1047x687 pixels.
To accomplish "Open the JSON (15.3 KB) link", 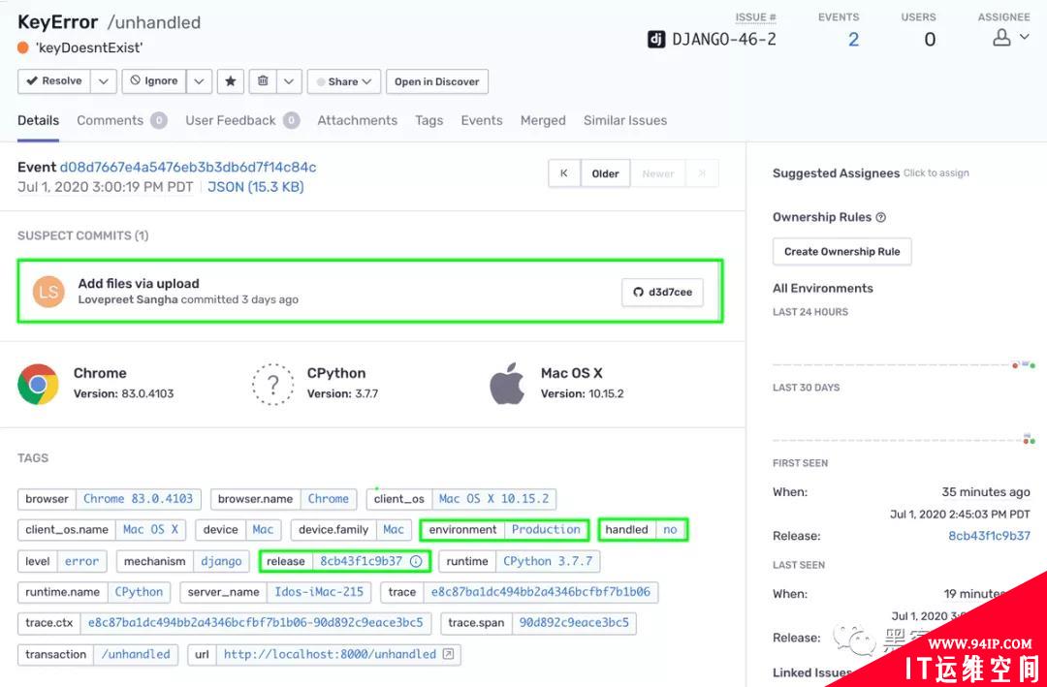I will click(256, 187).
